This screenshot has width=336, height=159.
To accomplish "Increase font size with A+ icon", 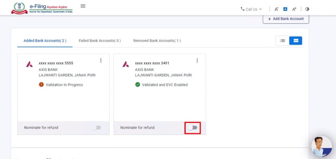I will pos(294,9).
